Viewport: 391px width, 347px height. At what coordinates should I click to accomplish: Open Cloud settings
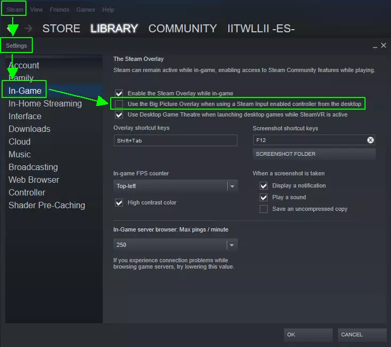tap(20, 141)
